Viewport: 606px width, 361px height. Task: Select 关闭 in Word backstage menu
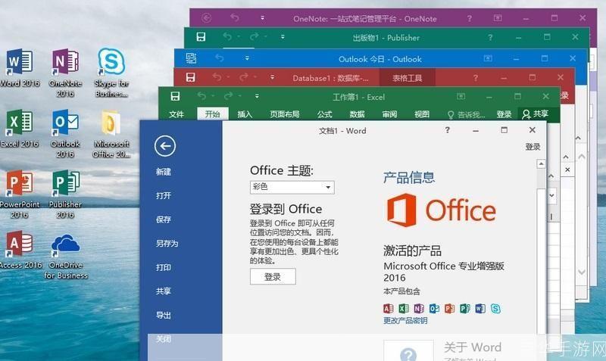pos(164,339)
